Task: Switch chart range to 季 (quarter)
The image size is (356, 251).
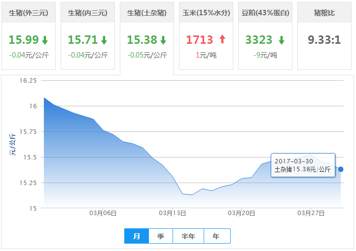Action: tap(161, 236)
